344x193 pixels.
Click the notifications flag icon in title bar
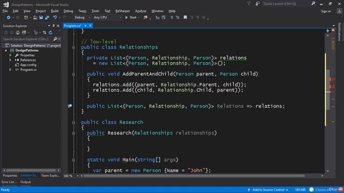[249, 4]
